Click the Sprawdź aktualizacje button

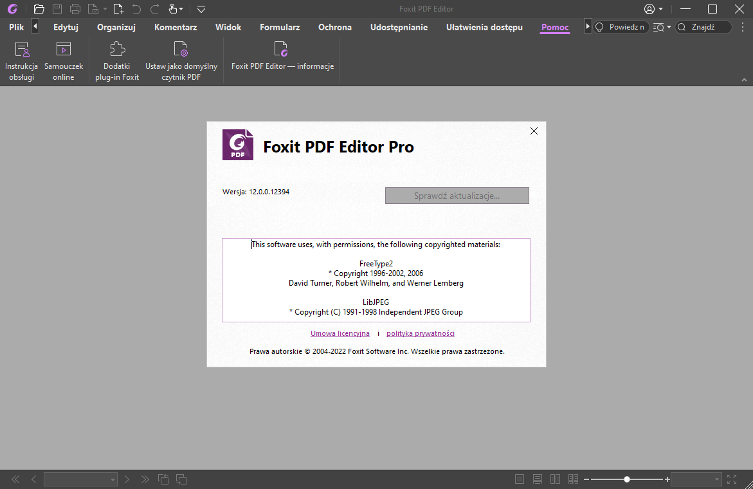[457, 196]
